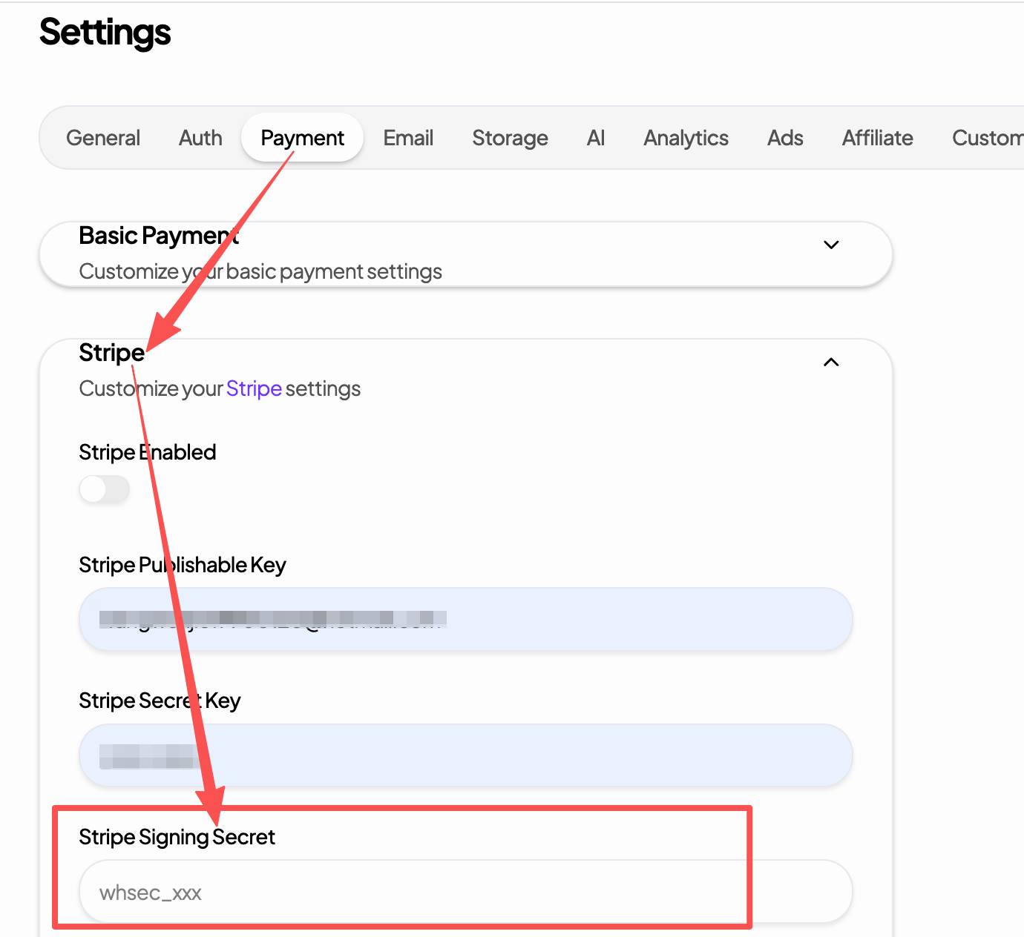Open the Analytics tab
Image resolution: width=1024 pixels, height=937 pixels.
pyautogui.click(x=686, y=138)
